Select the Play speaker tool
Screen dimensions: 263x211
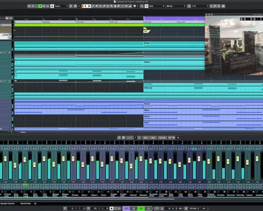tap(126, 6)
